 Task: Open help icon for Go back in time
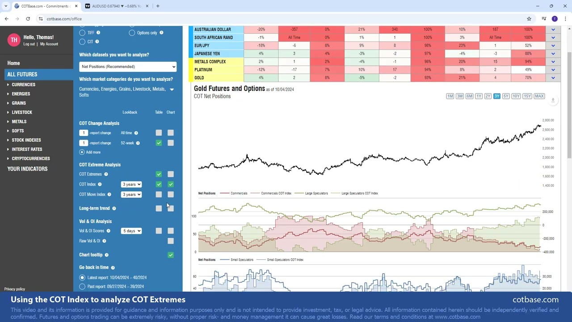coord(113,267)
